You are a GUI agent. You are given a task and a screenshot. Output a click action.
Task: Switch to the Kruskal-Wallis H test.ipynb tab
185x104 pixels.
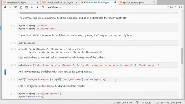(59, 2)
